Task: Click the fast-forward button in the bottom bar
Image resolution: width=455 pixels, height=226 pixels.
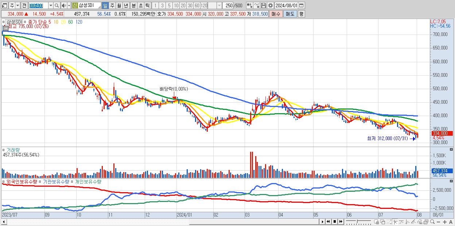Action: (x=341, y=222)
